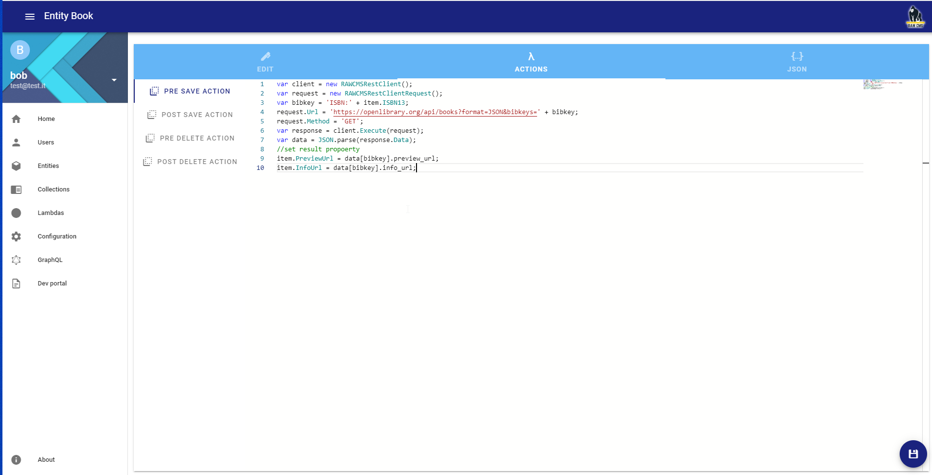Select PRE SAVE ACTION
This screenshot has width=932, height=475.
click(x=190, y=91)
